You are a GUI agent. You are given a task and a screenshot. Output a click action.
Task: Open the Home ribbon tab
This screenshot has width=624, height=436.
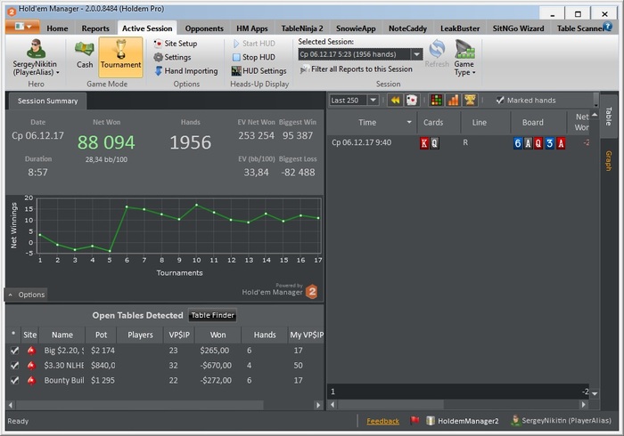coord(57,28)
